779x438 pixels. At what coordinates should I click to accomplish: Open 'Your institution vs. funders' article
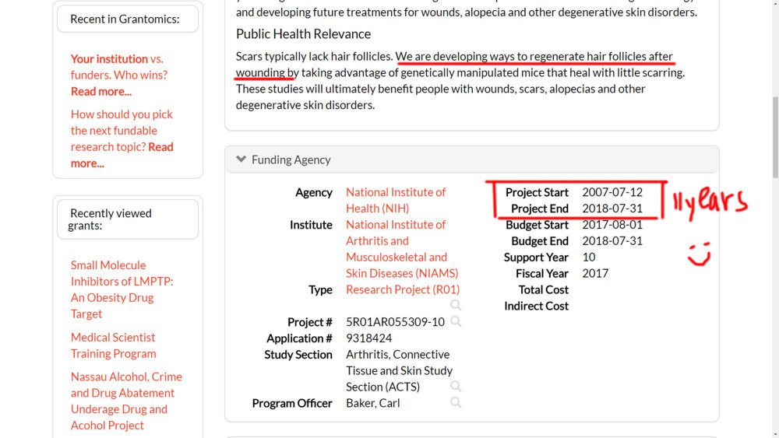pos(118,67)
